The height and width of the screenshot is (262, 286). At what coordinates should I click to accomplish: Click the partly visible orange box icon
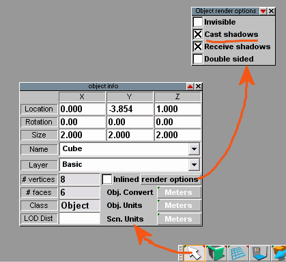click(278, 252)
